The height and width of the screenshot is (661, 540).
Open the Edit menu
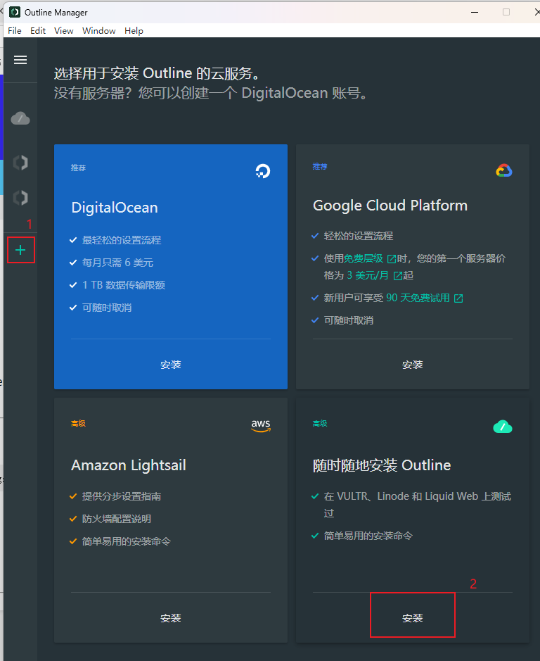38,31
